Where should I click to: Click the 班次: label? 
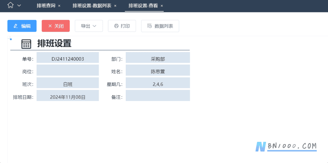(28, 84)
